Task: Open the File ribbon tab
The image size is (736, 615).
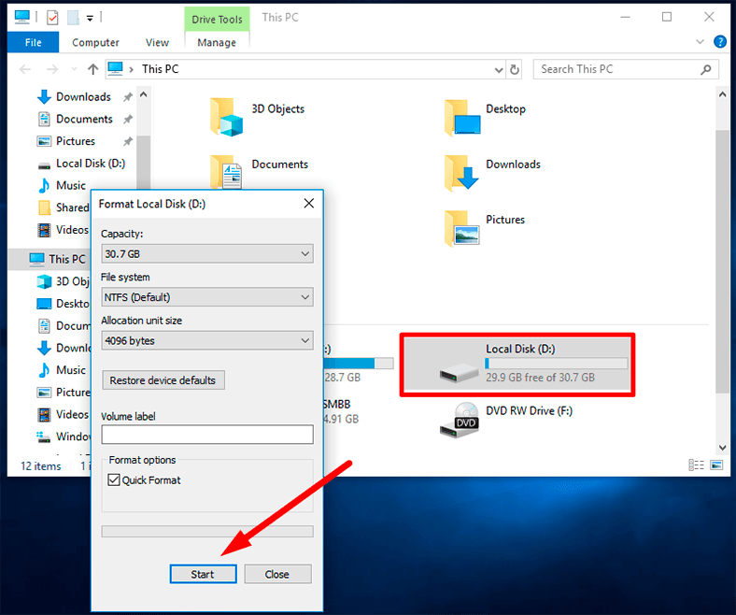Action: pos(33,42)
